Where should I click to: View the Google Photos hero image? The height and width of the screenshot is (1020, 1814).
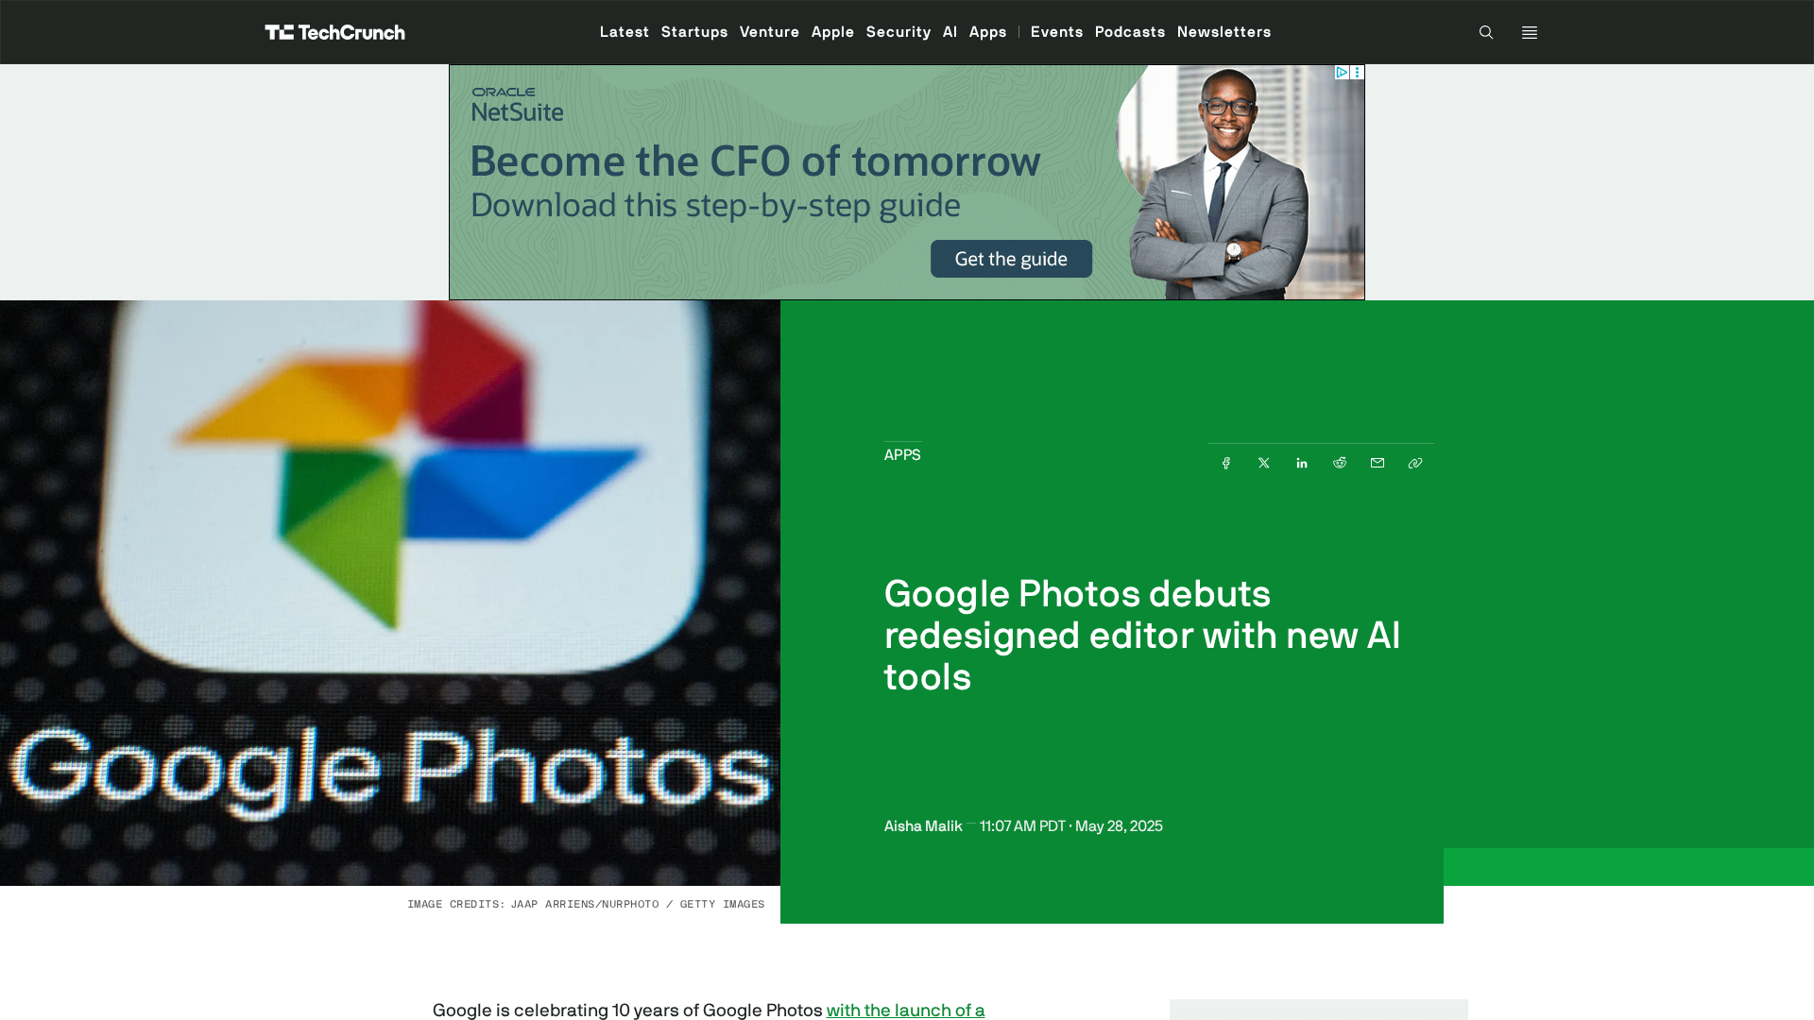pyautogui.click(x=390, y=593)
